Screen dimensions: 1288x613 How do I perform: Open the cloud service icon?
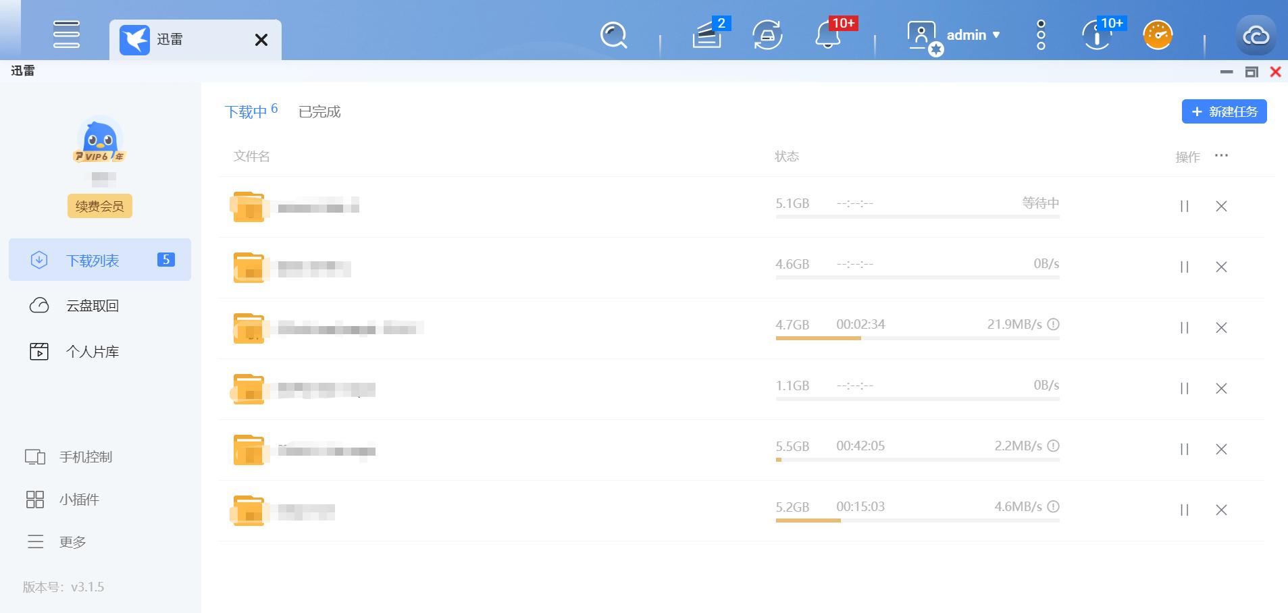click(1256, 35)
